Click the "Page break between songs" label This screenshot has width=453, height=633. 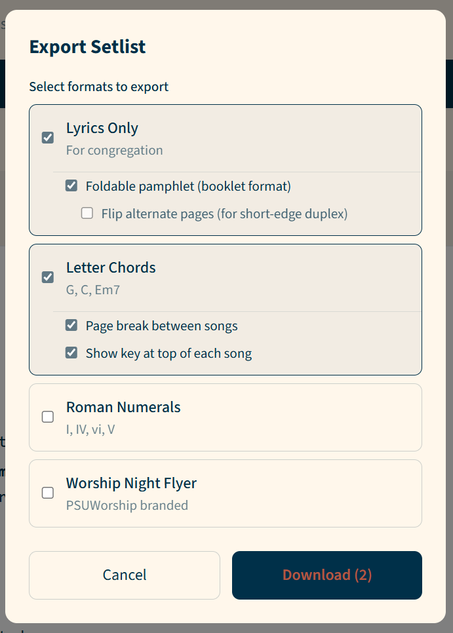click(x=161, y=326)
